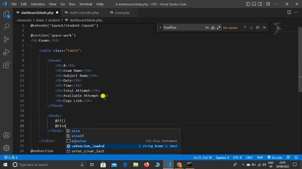The image size is (302, 169).
Task: Go to previous match arrow in find widget
Action: point(245,28)
